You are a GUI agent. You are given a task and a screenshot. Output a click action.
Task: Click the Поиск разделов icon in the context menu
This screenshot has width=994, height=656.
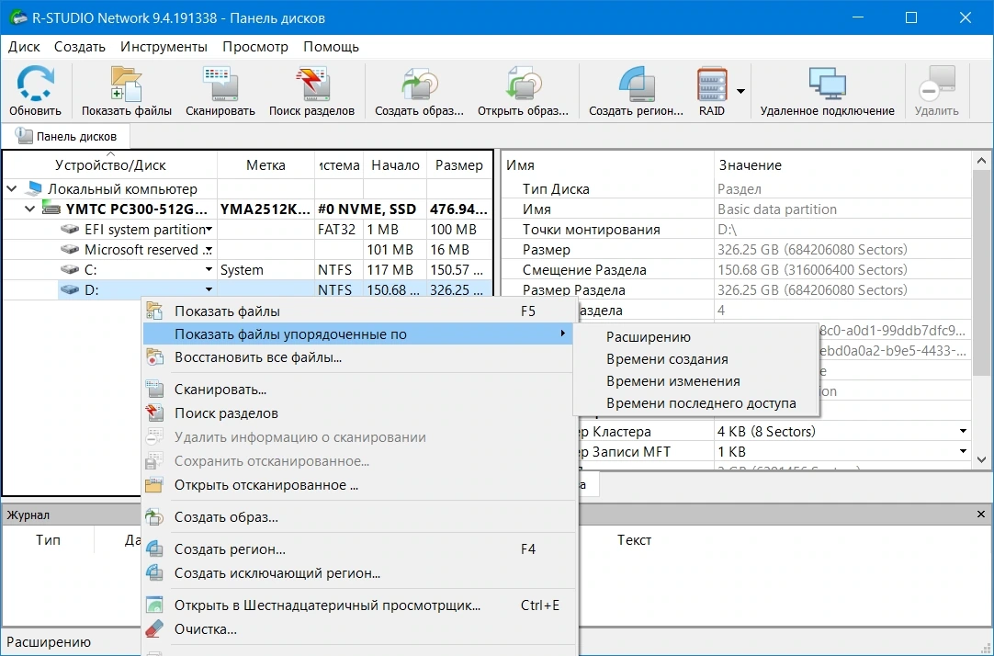(154, 413)
